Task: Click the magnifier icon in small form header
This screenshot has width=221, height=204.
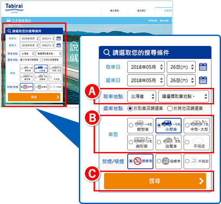Action: 9,31
